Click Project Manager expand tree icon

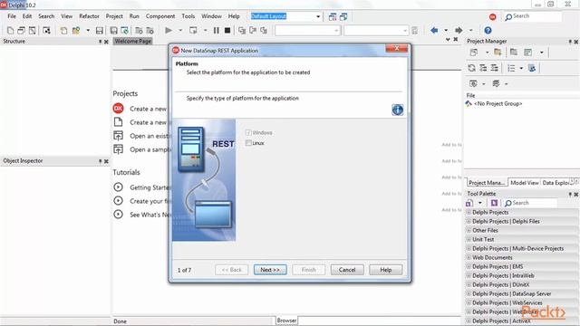click(x=483, y=68)
